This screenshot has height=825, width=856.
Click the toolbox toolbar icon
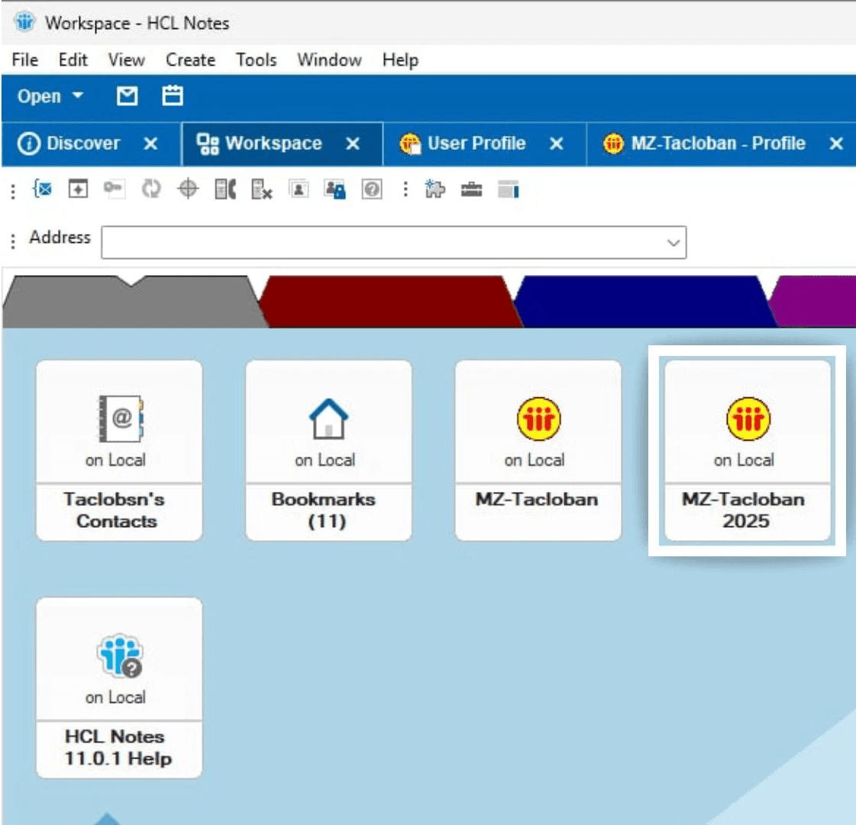pos(471,189)
